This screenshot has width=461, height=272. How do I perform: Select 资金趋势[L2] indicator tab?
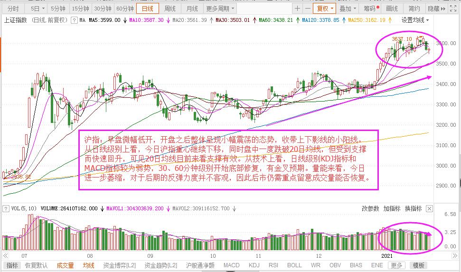tap(161, 265)
